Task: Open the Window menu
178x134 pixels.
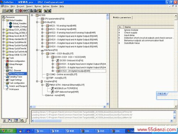Action: 54,6
